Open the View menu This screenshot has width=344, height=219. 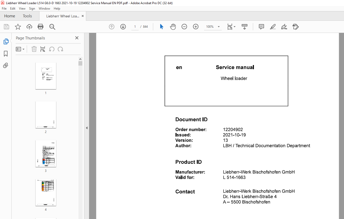point(22,9)
